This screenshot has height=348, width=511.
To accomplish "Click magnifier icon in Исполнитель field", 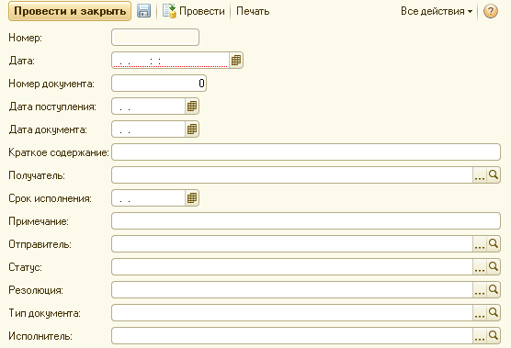I will click(x=494, y=336).
